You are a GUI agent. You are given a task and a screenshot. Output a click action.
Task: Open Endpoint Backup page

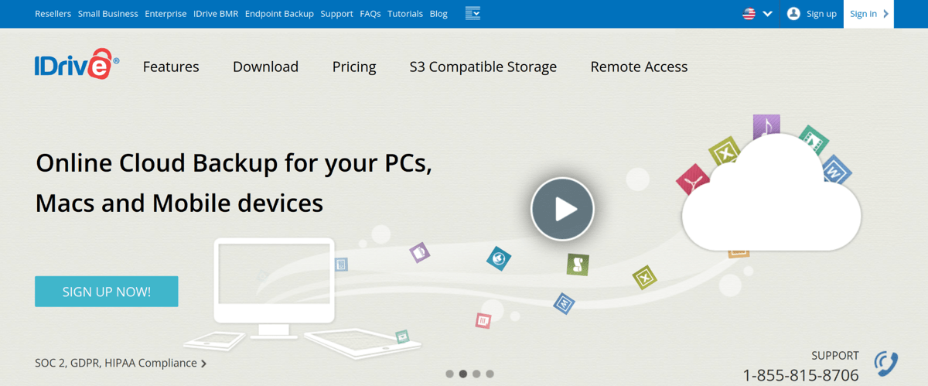(x=279, y=14)
